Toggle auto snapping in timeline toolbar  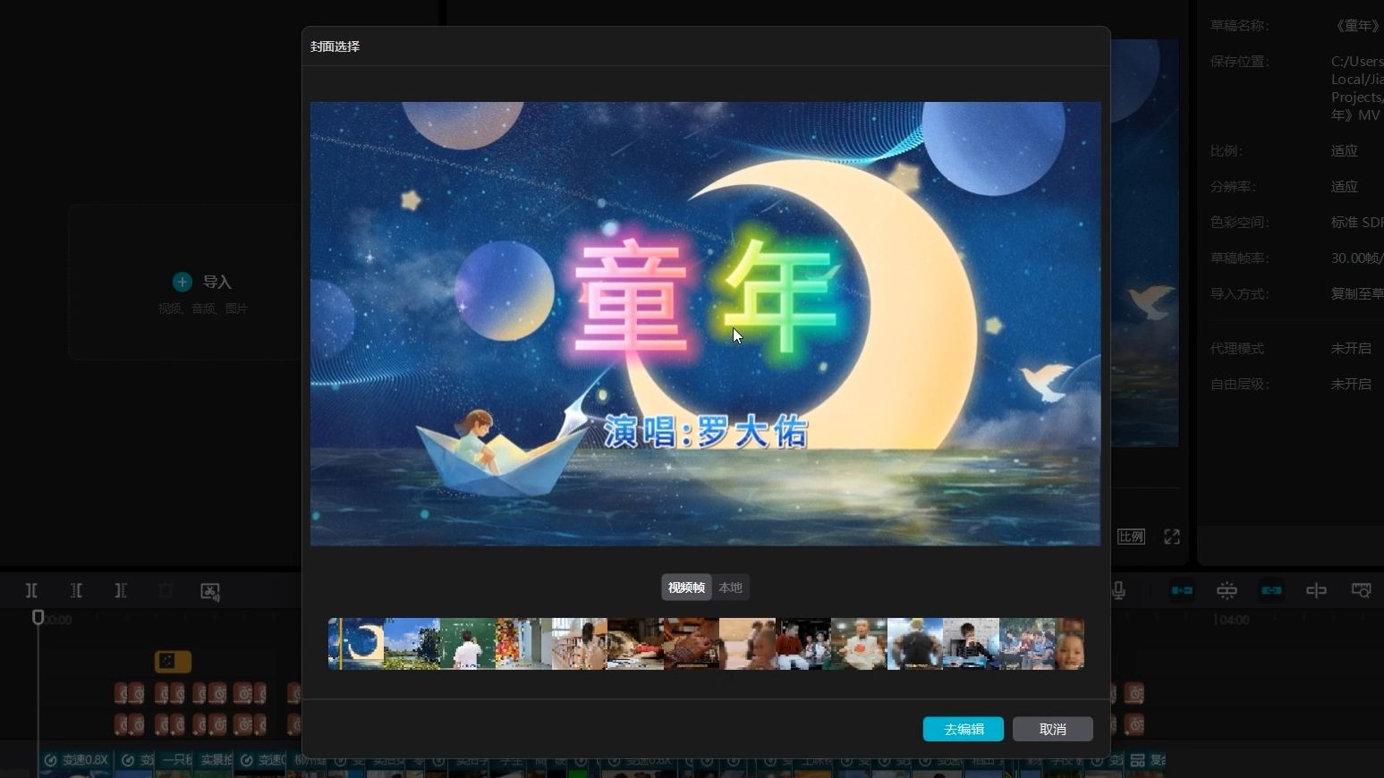point(1227,590)
